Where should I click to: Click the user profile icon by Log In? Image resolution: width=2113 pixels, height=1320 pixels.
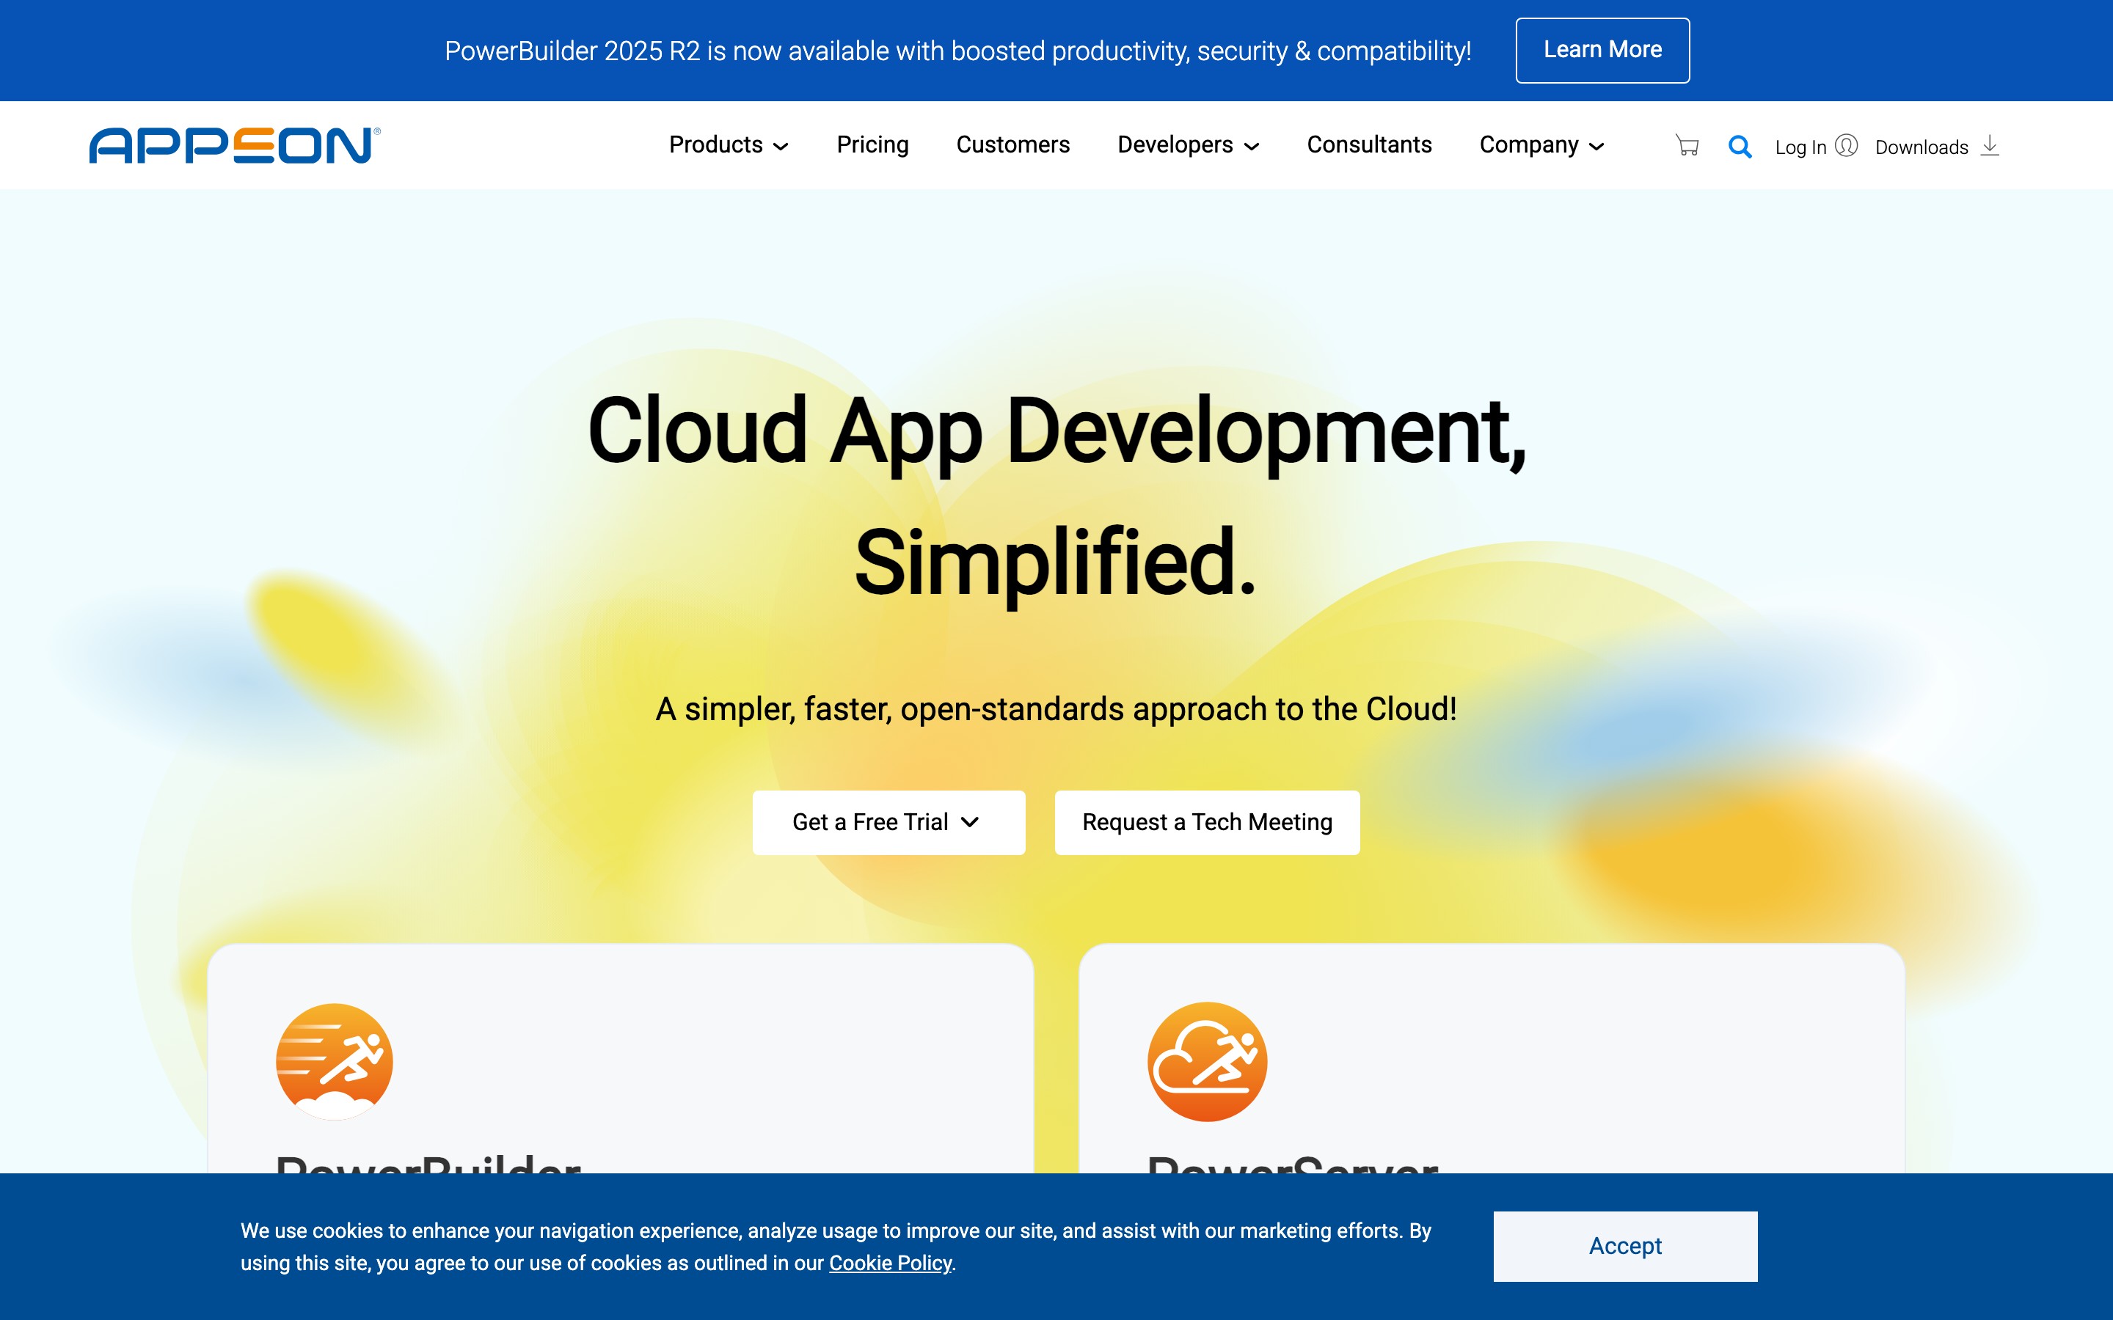(1846, 145)
